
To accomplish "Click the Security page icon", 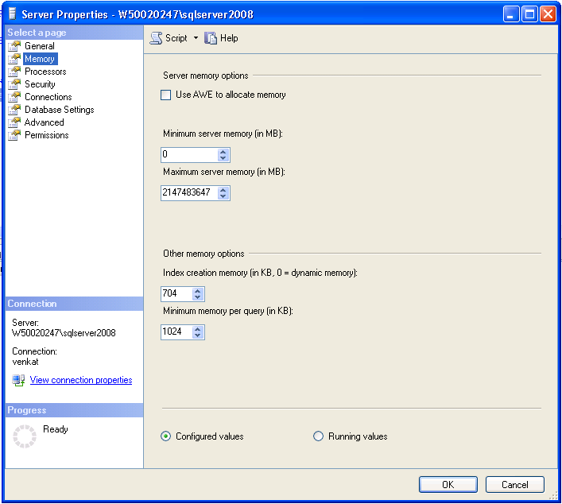I will tap(14, 84).
